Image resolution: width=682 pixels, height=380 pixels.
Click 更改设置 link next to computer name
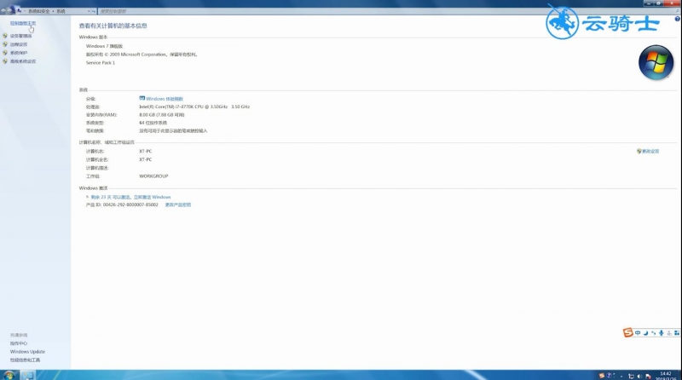tap(650, 152)
